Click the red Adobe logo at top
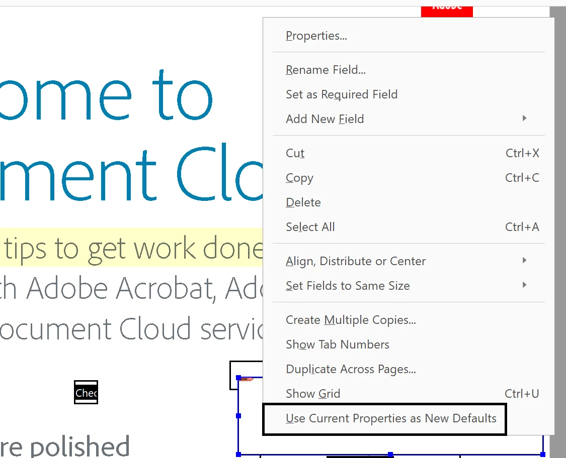This screenshot has height=458, width=566. pos(447,12)
